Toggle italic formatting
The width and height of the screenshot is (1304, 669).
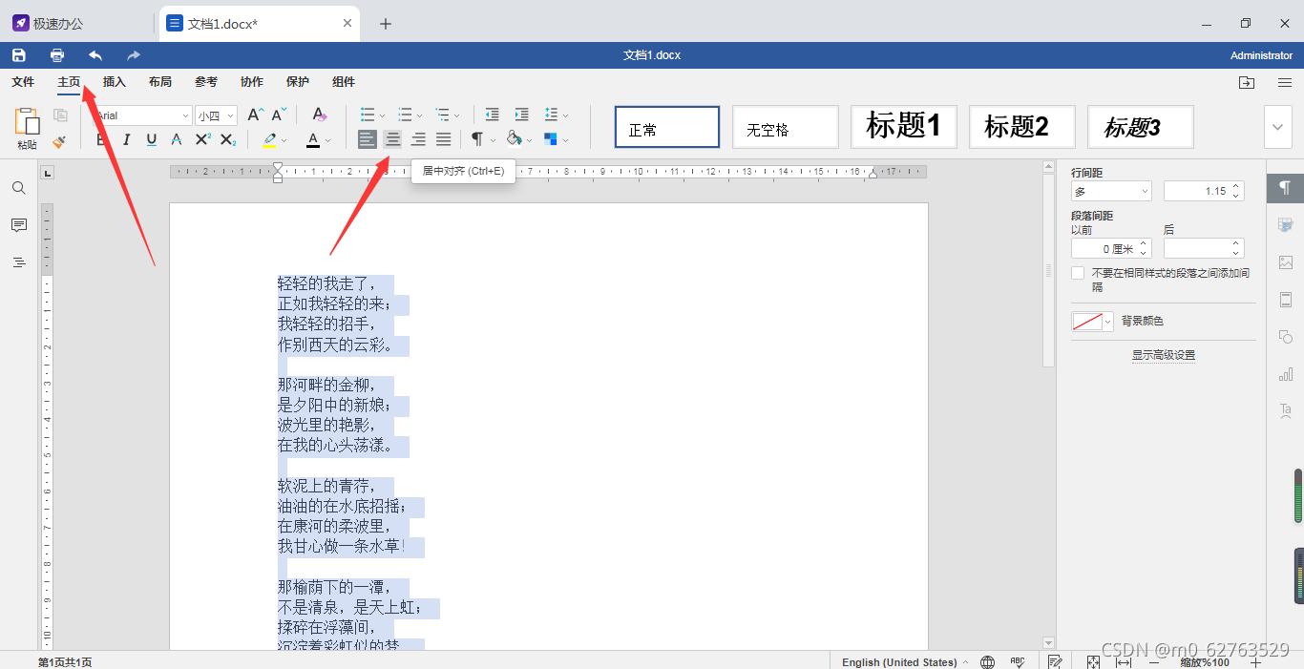[126, 140]
